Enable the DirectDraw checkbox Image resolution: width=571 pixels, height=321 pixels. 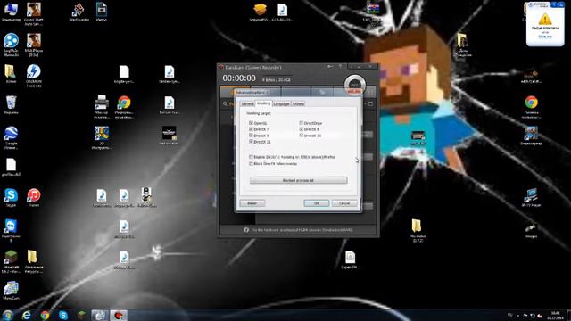(x=302, y=123)
